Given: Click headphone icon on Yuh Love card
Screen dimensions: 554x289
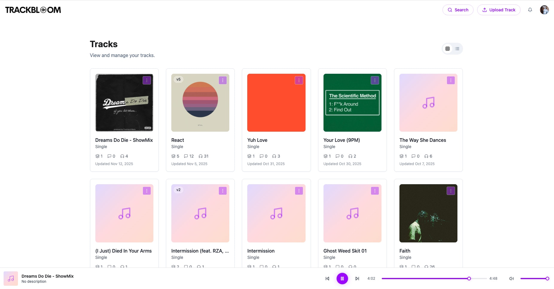Looking at the screenshot, I should tap(274, 156).
